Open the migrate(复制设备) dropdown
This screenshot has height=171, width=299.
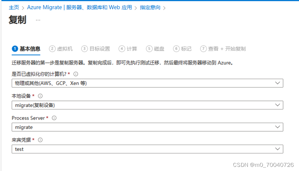tap(147, 105)
